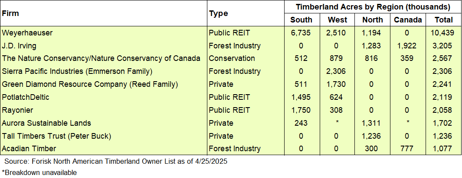Select Green Diamond Resource Company cell
The height and width of the screenshot is (178, 462).
[84, 84]
